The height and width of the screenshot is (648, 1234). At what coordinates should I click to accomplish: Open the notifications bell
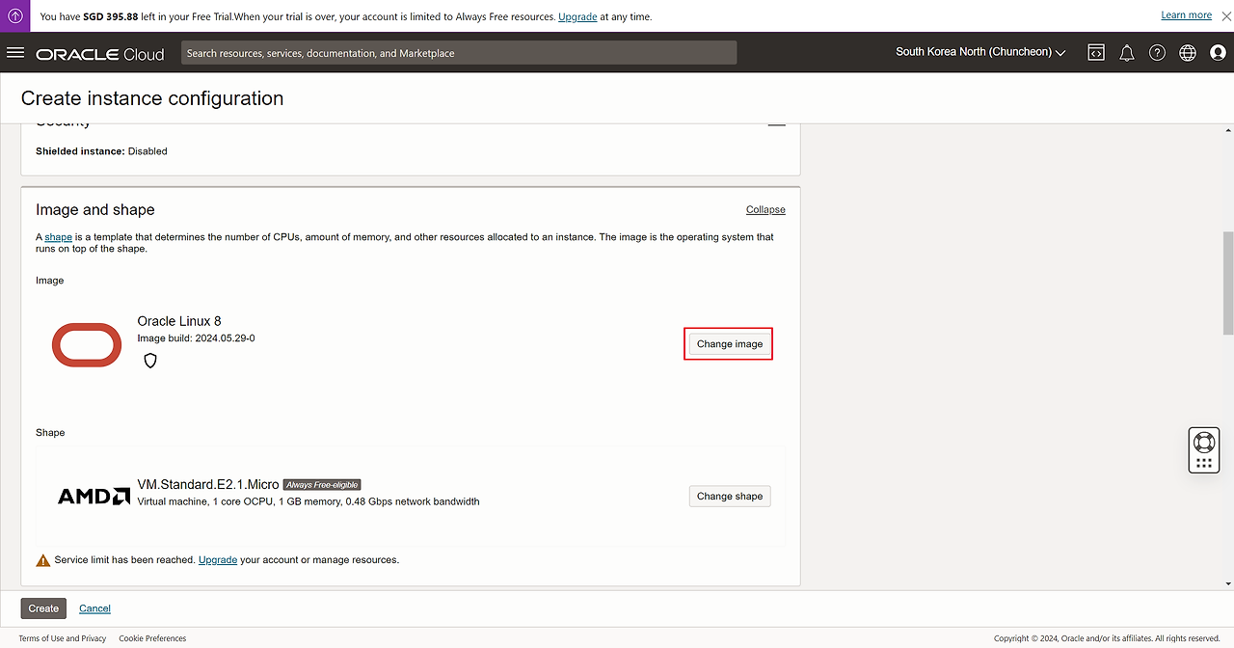(x=1126, y=53)
